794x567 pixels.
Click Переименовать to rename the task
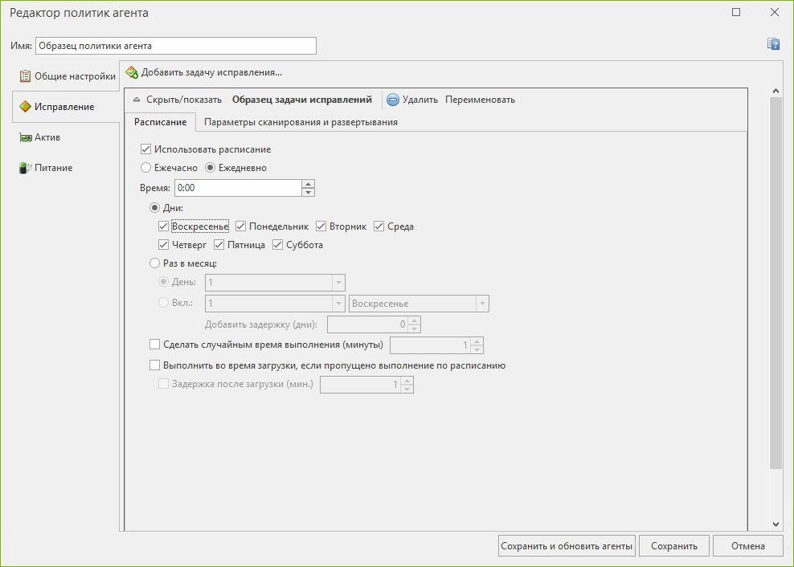point(480,100)
